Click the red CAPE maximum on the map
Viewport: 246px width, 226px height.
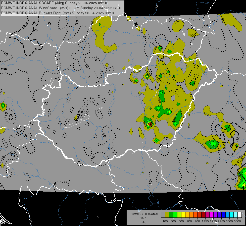151,124
